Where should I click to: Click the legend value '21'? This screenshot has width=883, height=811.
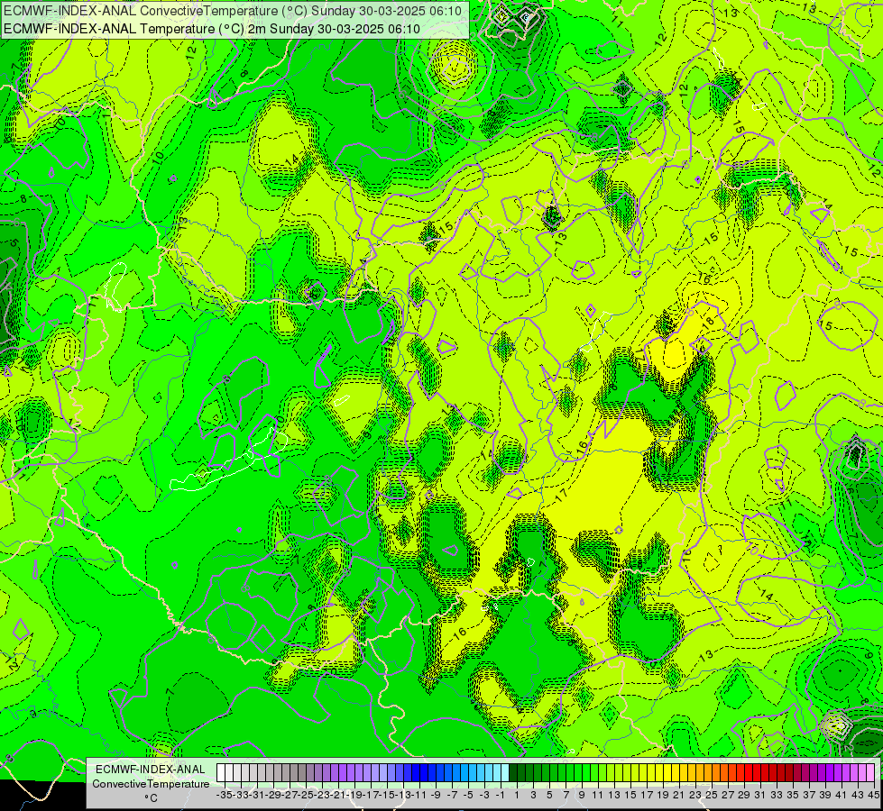click(679, 796)
